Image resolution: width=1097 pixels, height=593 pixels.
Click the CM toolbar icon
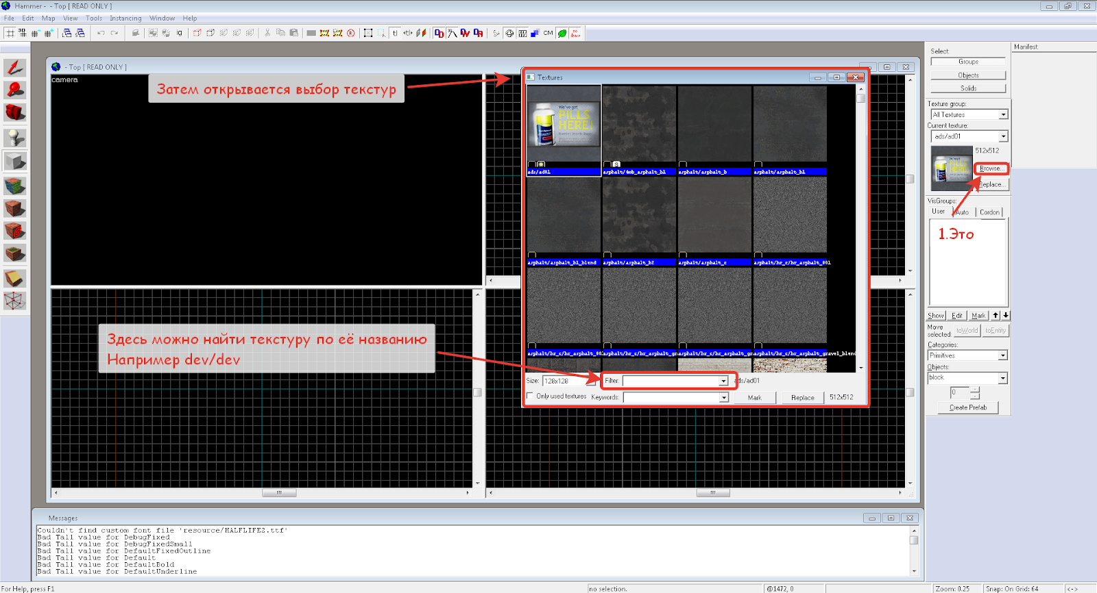548,33
